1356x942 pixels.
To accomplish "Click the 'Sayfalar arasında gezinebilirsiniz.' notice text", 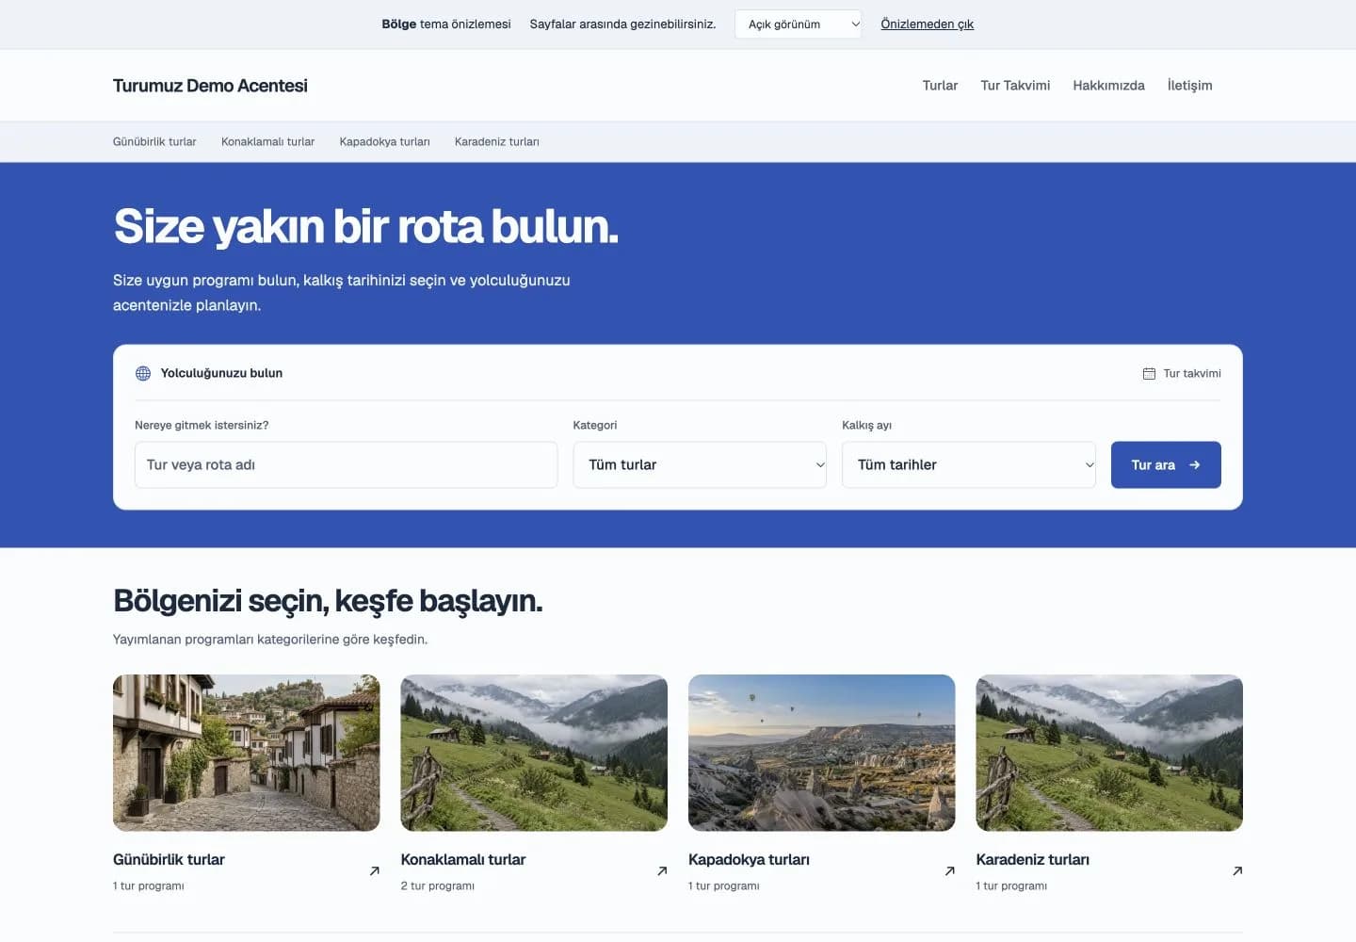I will click(622, 24).
